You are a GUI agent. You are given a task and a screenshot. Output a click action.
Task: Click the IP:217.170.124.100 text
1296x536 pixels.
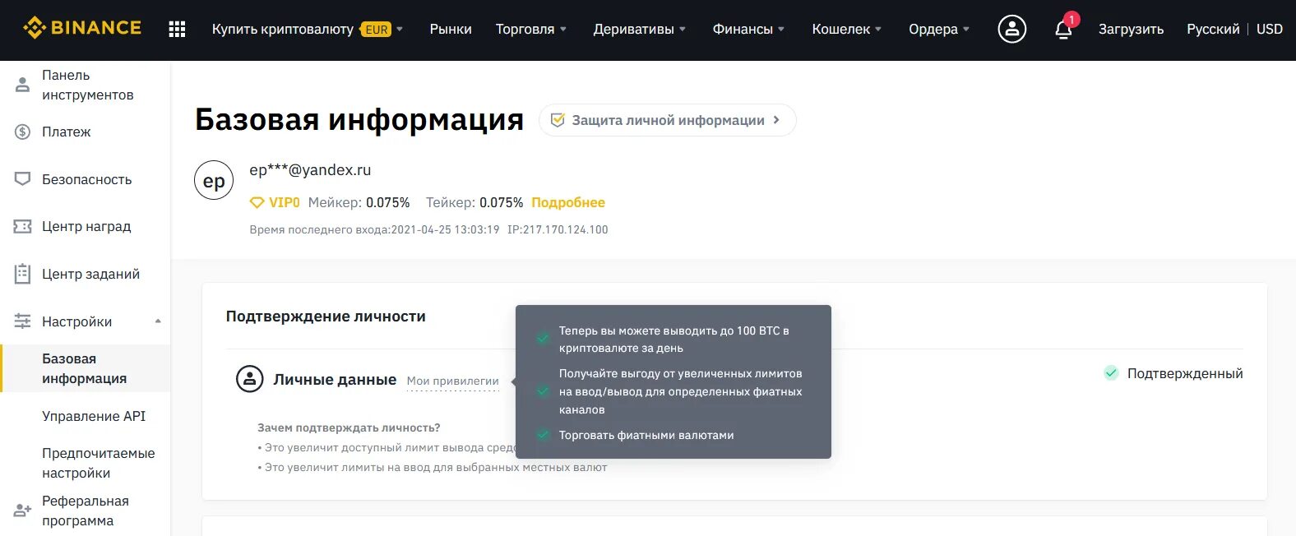(558, 229)
